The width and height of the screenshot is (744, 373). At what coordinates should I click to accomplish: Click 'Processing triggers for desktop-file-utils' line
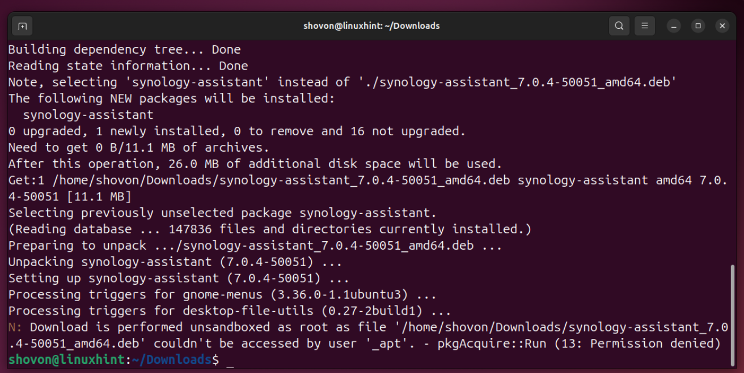point(230,311)
